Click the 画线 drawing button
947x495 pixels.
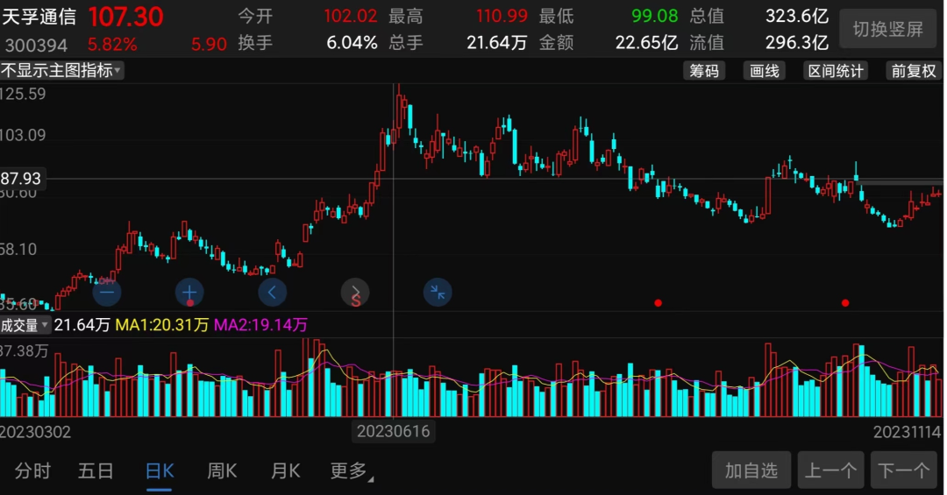(765, 71)
